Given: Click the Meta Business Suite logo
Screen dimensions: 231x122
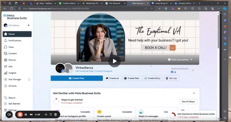Looking at the screenshot, I should 15,17.
